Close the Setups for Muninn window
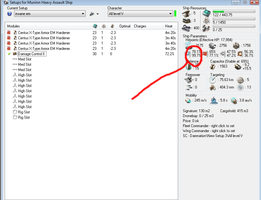 point(254,2)
